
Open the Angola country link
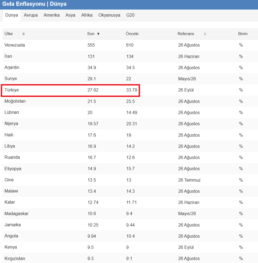[x=11, y=236]
